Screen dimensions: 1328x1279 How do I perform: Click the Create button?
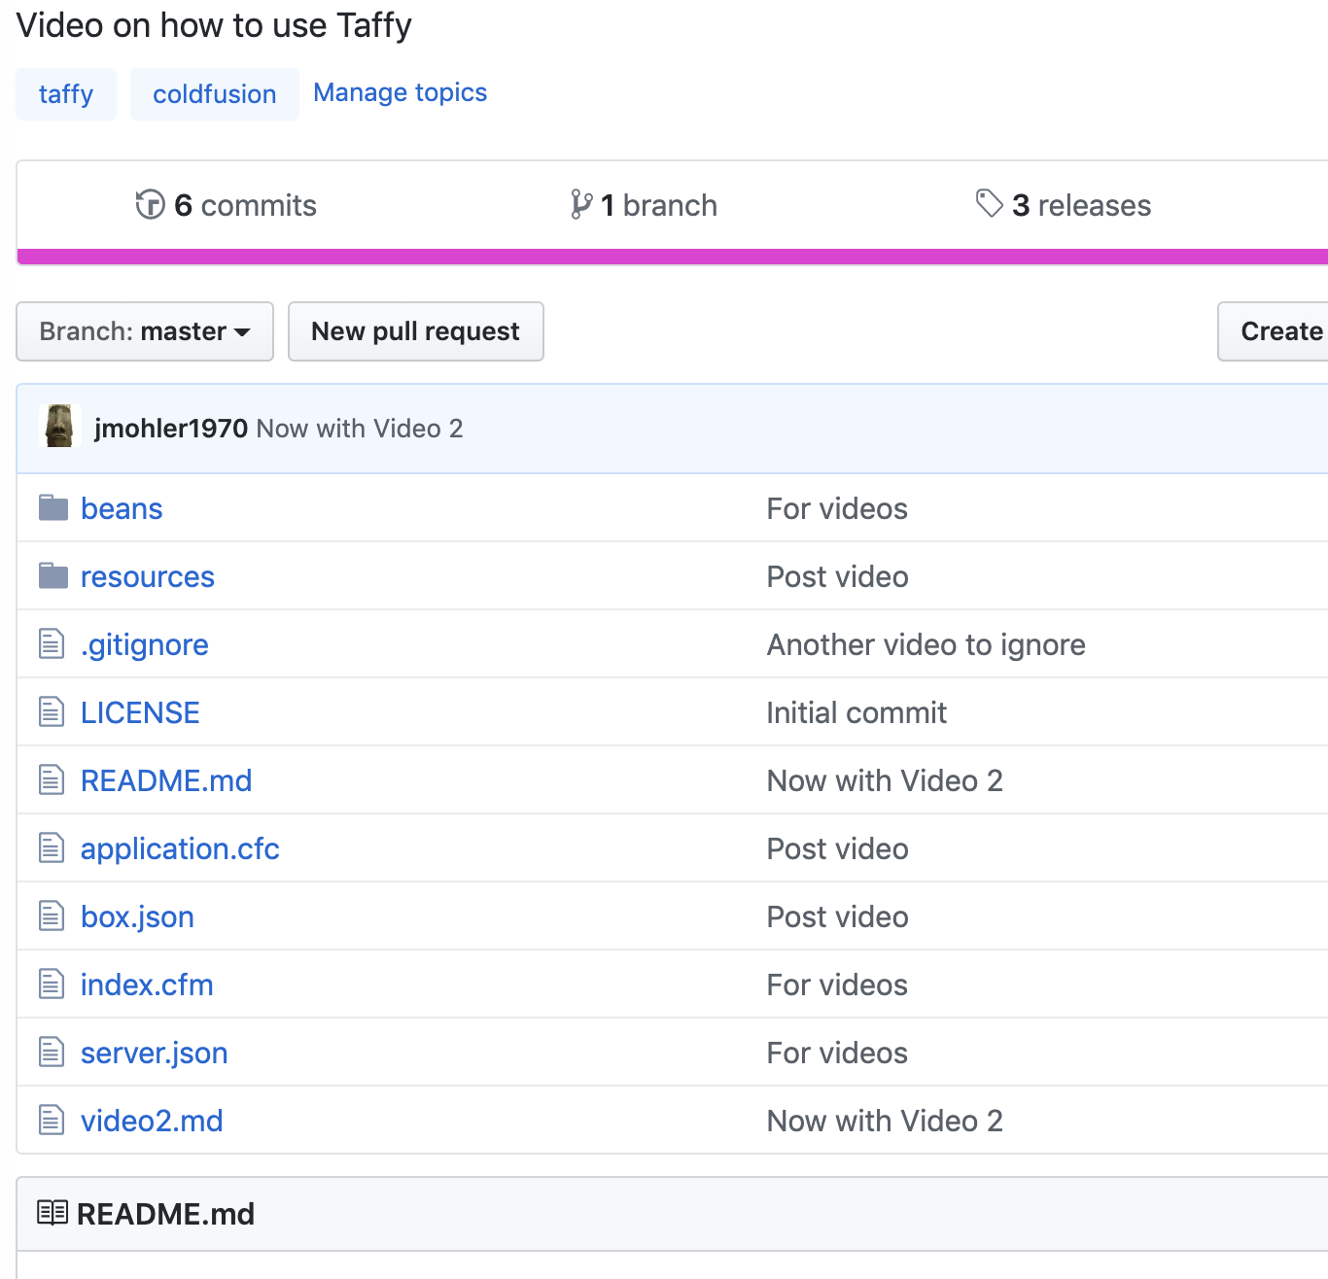click(x=1274, y=331)
